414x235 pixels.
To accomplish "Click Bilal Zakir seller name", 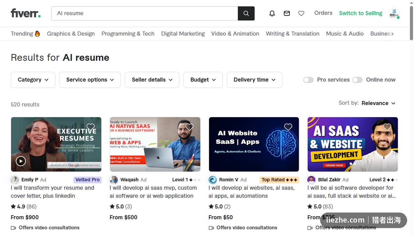I will 329,180.
